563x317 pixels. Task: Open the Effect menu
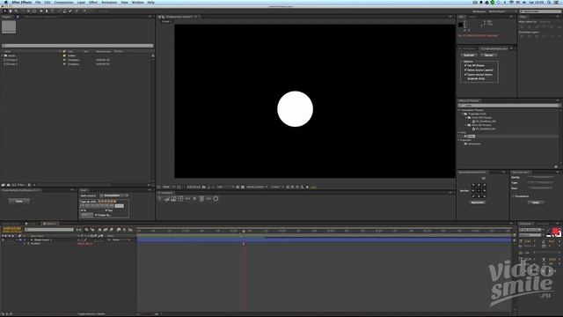[x=93, y=2]
